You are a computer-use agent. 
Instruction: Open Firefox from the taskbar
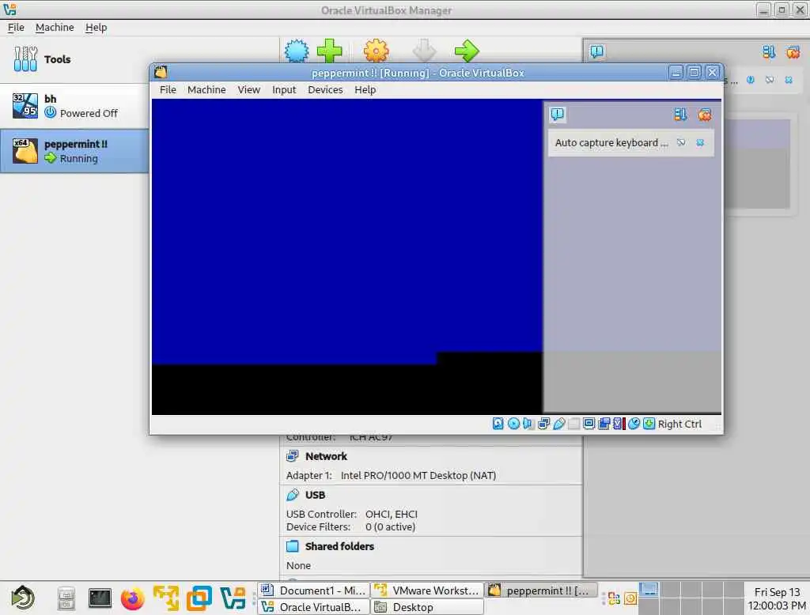(x=133, y=598)
